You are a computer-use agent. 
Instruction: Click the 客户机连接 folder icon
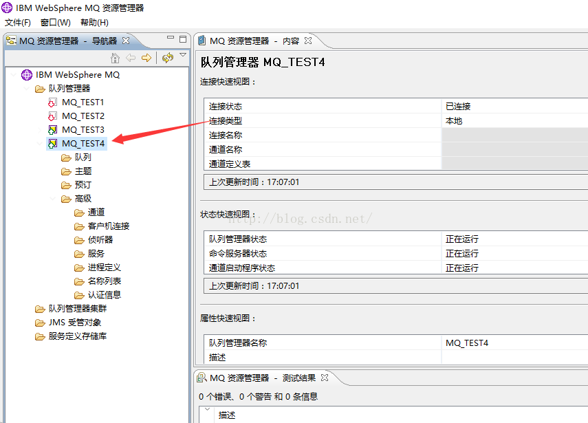click(79, 226)
